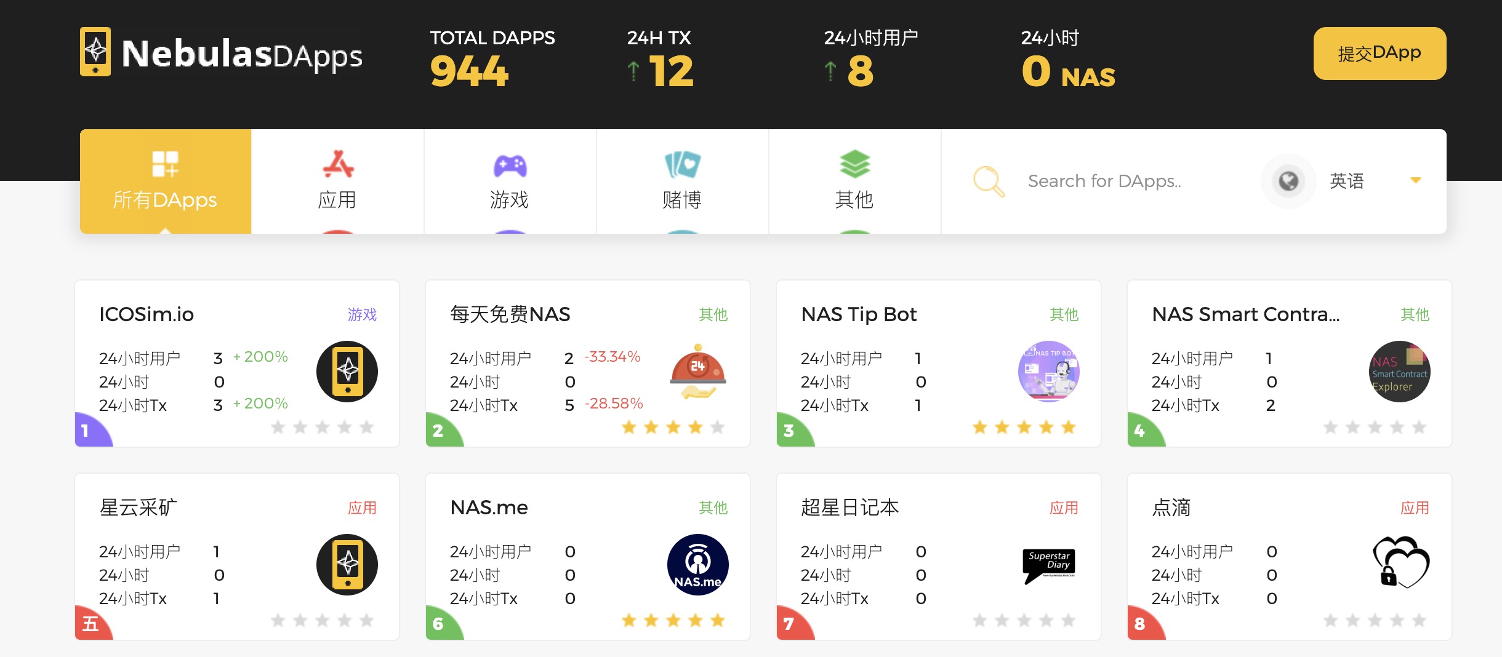Viewport: 1502px width, 657px height.
Task: Open the 星云采矿 title link
Action: point(139,508)
